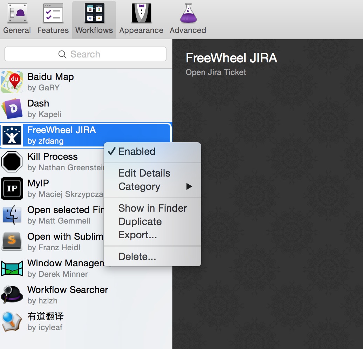363x349 pixels.
Task: Click the 'by GaRY' author text
Action: pos(43,88)
